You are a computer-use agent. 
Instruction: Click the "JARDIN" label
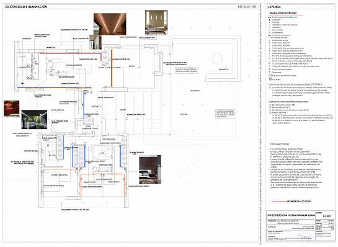point(122,110)
